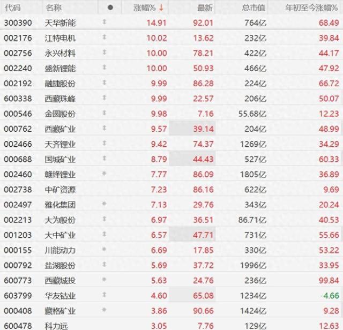Click the highlighted latest price 39.14

click(205, 129)
